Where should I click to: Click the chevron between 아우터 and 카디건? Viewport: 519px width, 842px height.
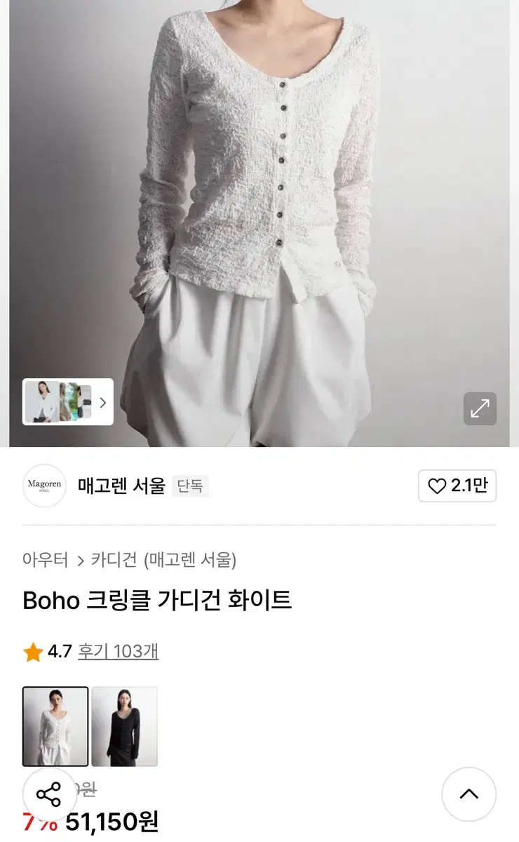tap(81, 561)
